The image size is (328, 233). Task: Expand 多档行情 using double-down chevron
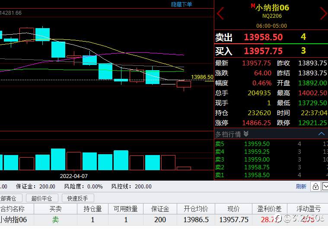click(246, 134)
